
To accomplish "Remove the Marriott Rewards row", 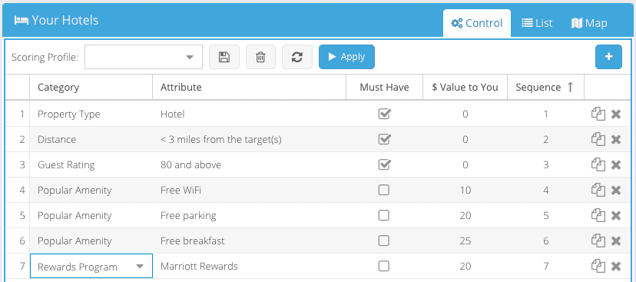I will pyautogui.click(x=616, y=266).
